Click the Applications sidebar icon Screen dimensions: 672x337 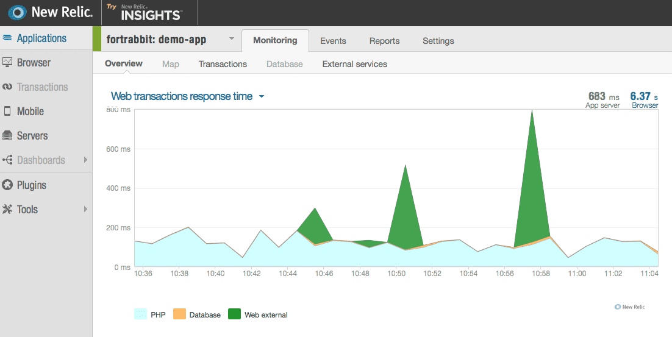7,38
